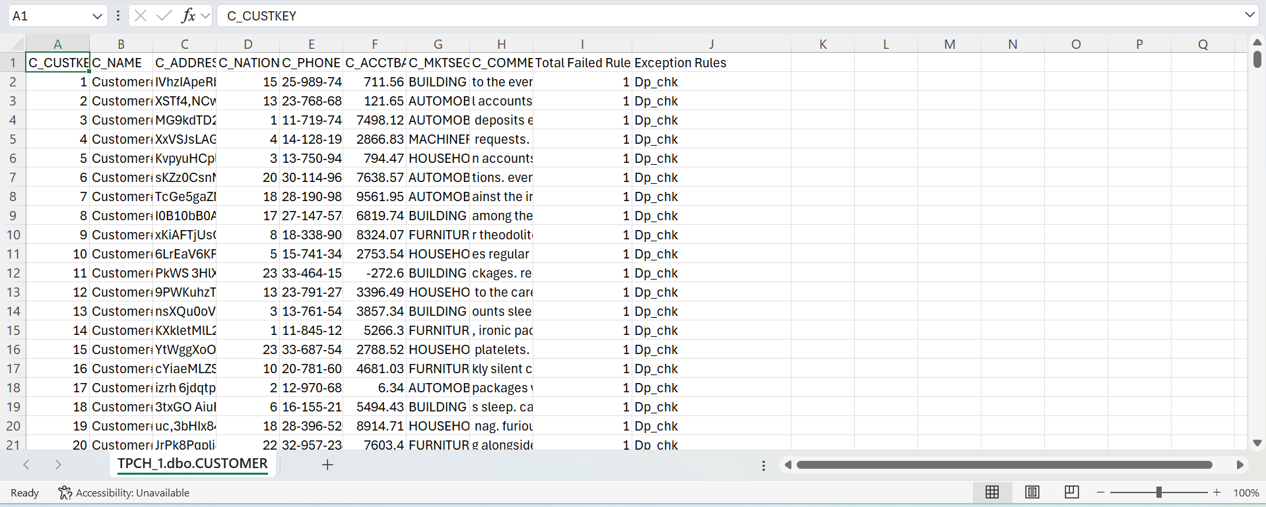Image resolution: width=1266 pixels, height=507 pixels.
Task: Click the C_NAME header cell
Action: (x=121, y=63)
